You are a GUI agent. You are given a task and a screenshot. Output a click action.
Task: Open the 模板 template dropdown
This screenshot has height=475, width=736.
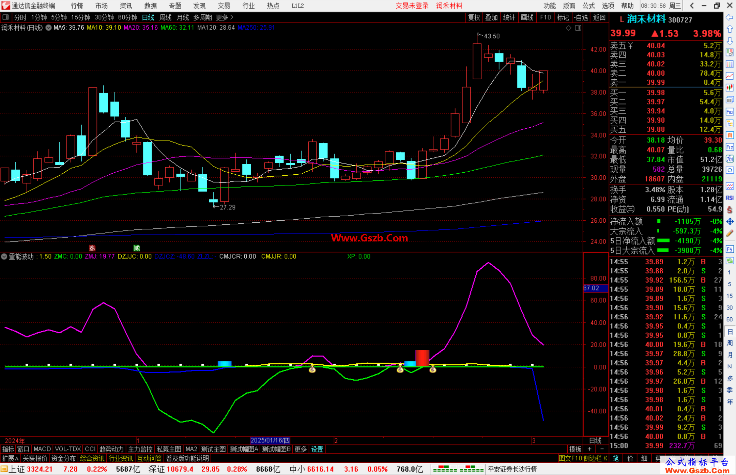click(576, 449)
